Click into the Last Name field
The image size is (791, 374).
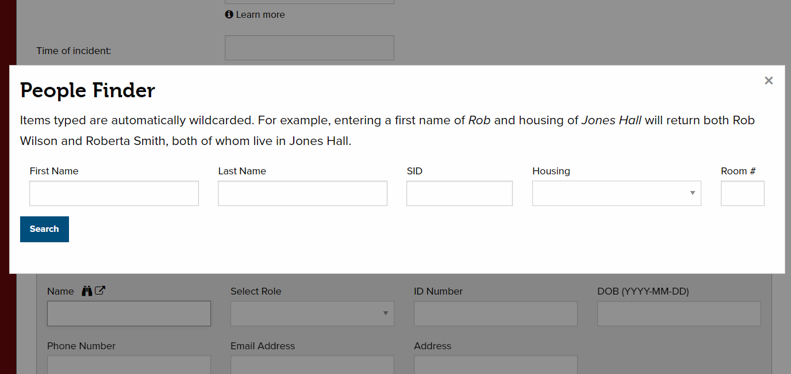click(x=302, y=193)
